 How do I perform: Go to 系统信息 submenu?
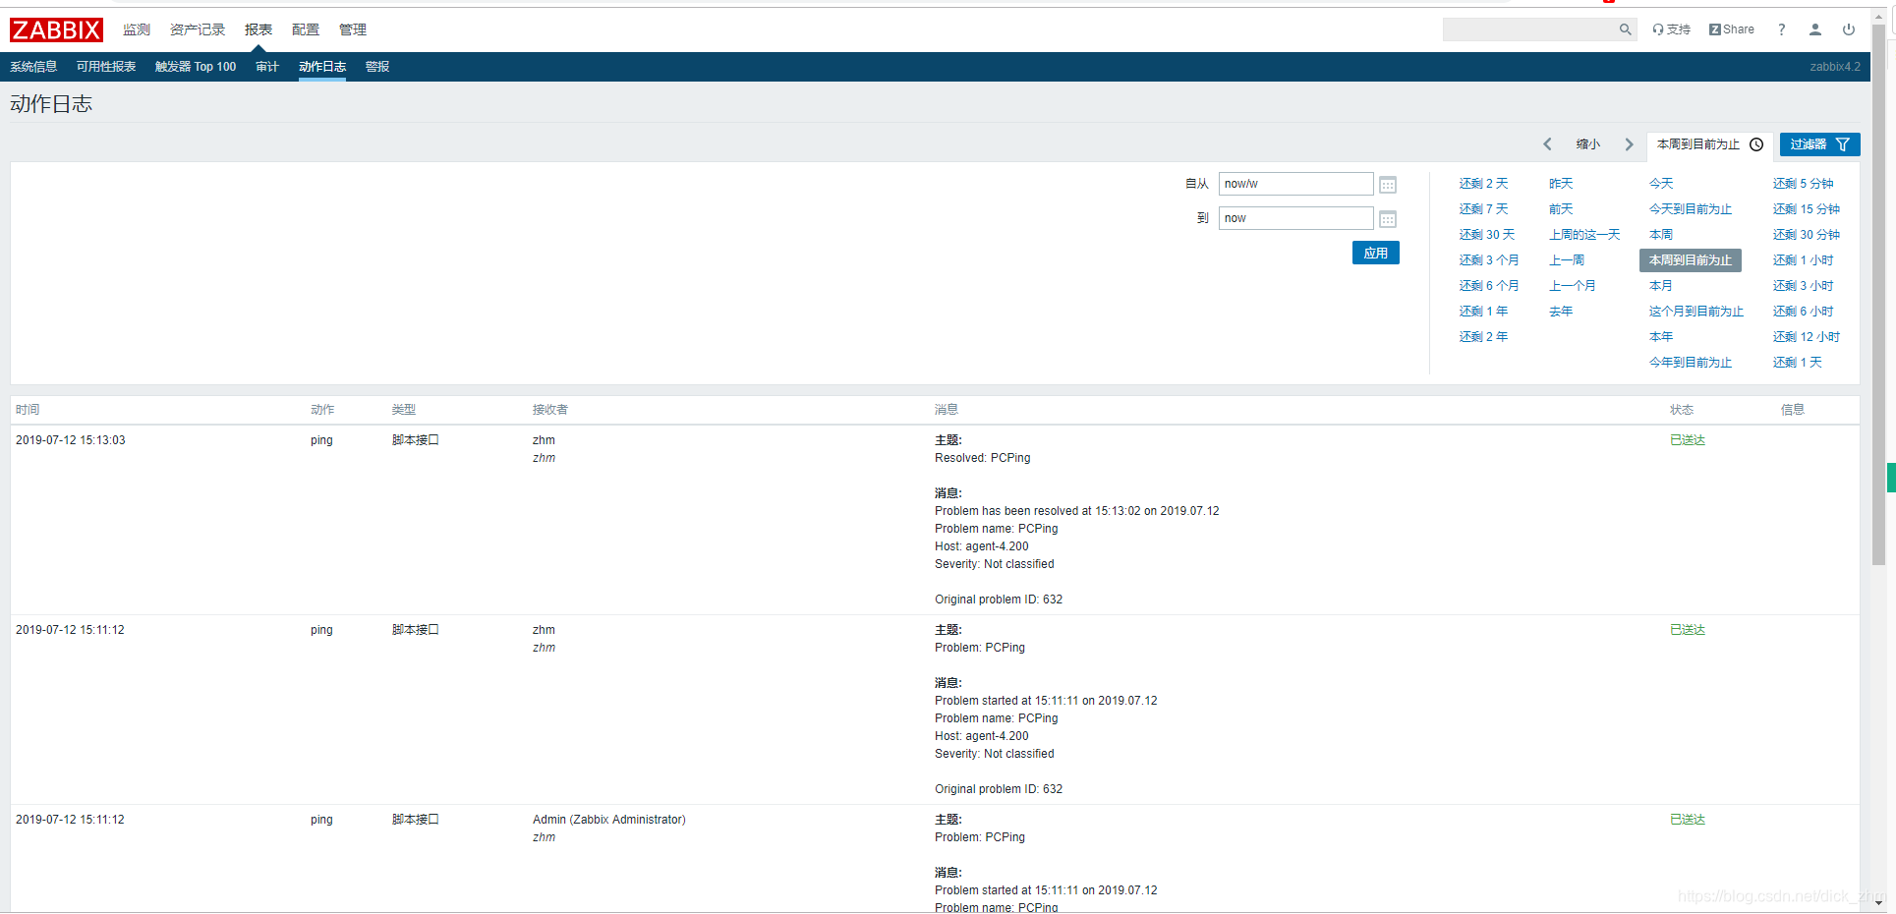coord(33,67)
